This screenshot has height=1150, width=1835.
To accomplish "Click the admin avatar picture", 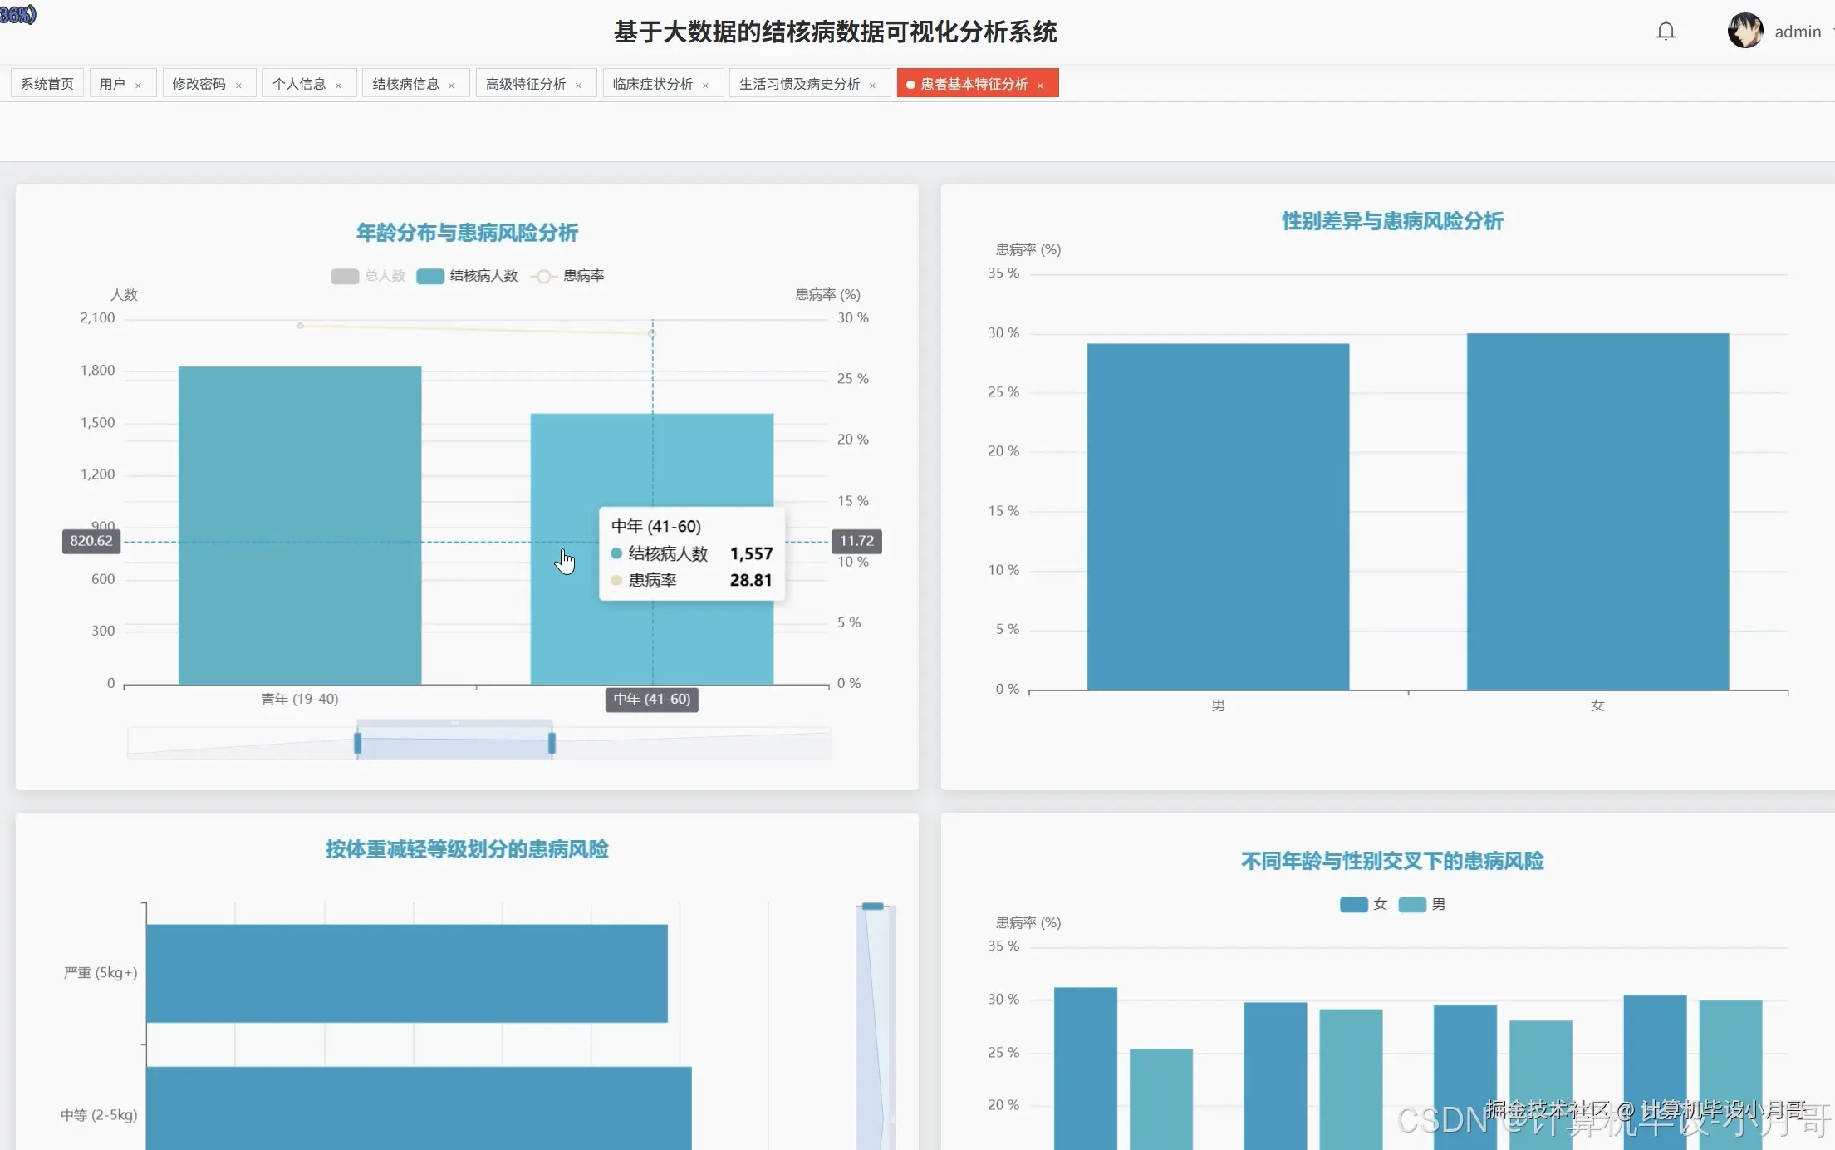I will (x=1744, y=31).
